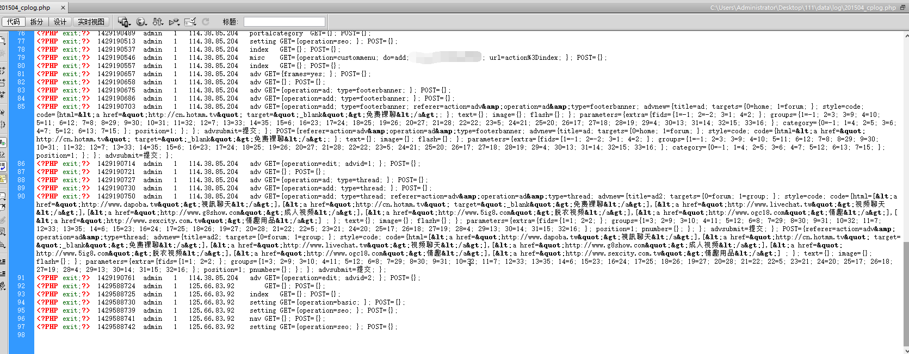The height and width of the screenshot is (354, 909).
Task: Click the vertical scrollbar up arrow
Action: [x=906, y=36]
